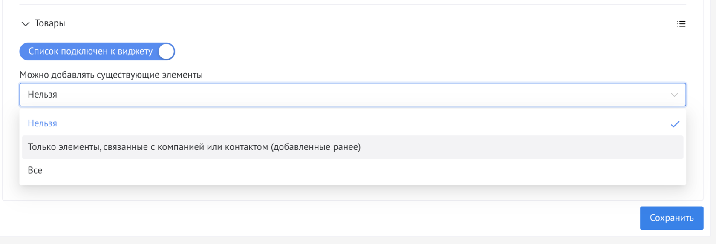This screenshot has width=716, height=244.
Task: Save settings with Сохранить button
Action: click(x=671, y=218)
